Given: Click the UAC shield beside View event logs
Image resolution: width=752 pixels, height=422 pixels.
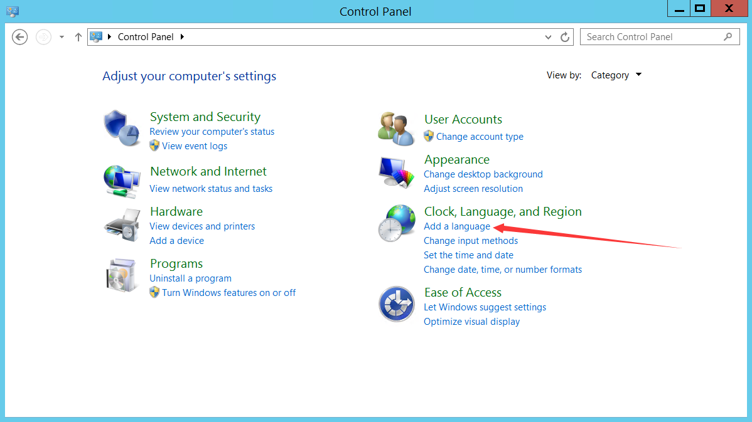Looking at the screenshot, I should pyautogui.click(x=154, y=145).
